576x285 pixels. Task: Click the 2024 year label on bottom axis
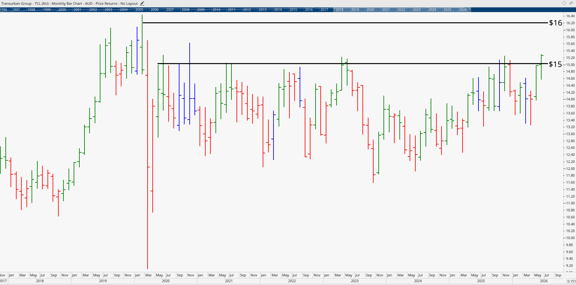[x=418, y=281]
